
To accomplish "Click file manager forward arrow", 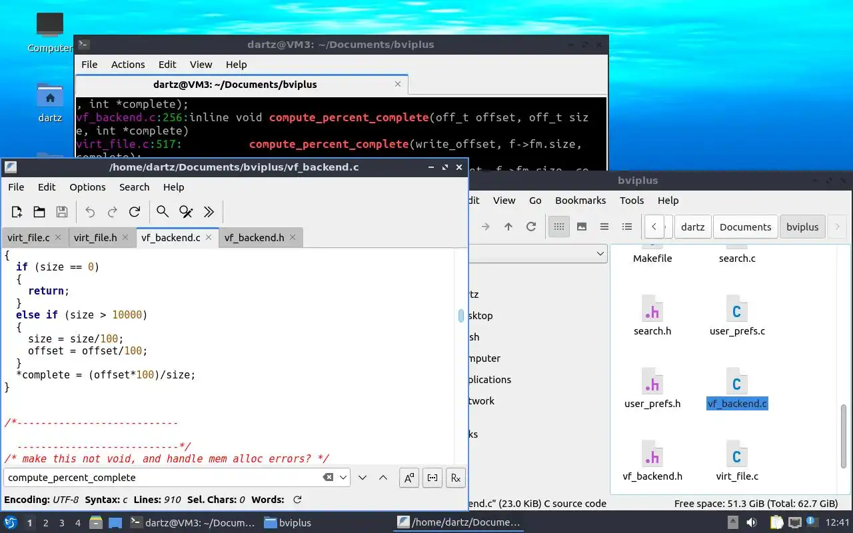I will [485, 227].
